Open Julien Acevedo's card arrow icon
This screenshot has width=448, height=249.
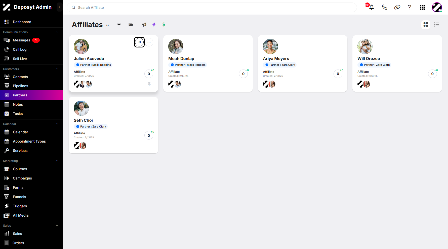[x=139, y=42]
